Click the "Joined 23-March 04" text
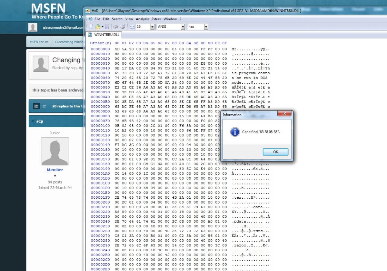Screen dimensions: 387x271 tap(55, 188)
